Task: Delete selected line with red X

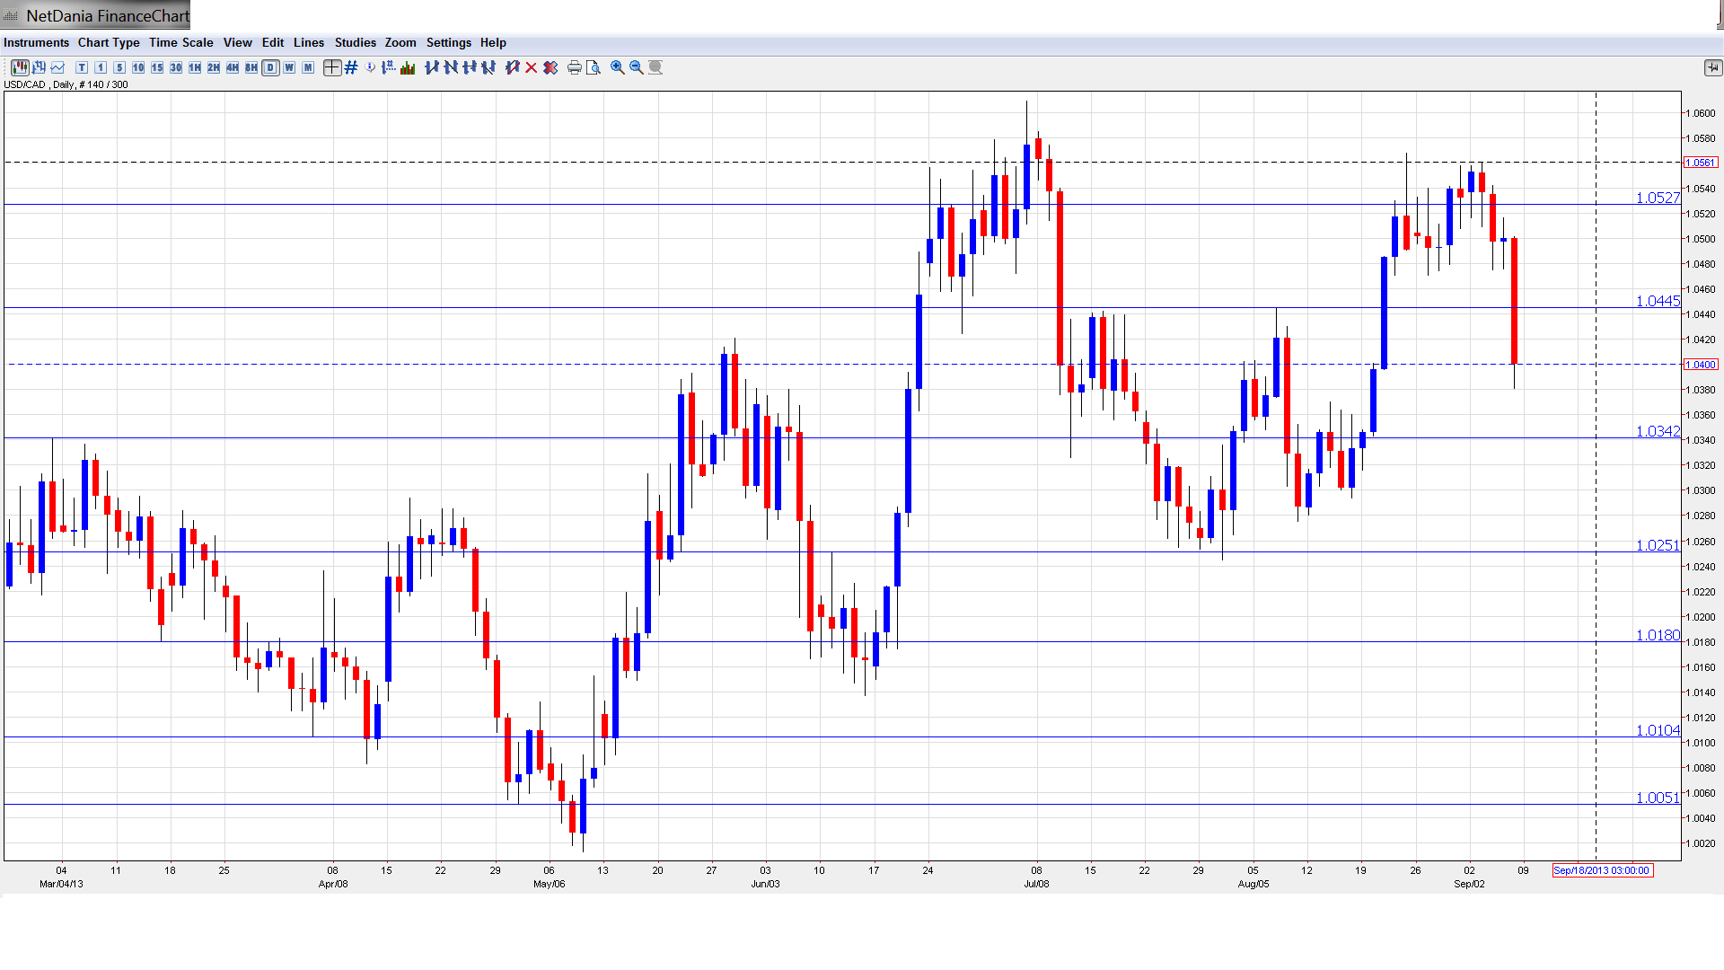Action: [532, 67]
